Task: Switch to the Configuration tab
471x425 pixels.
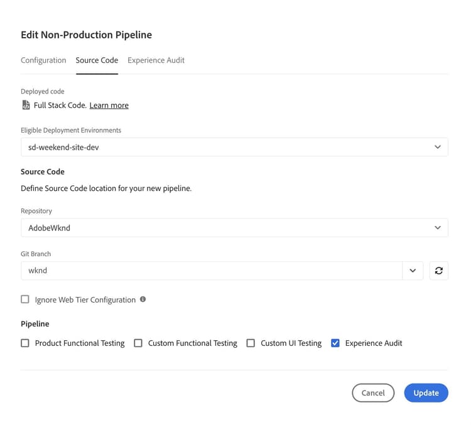Action: pyautogui.click(x=43, y=60)
